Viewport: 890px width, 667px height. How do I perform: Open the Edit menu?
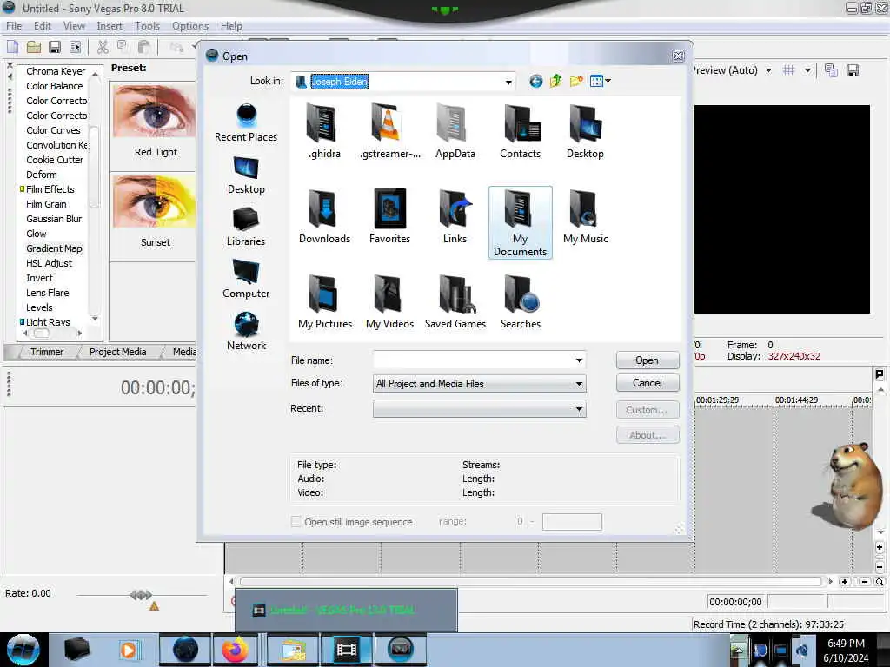42,26
